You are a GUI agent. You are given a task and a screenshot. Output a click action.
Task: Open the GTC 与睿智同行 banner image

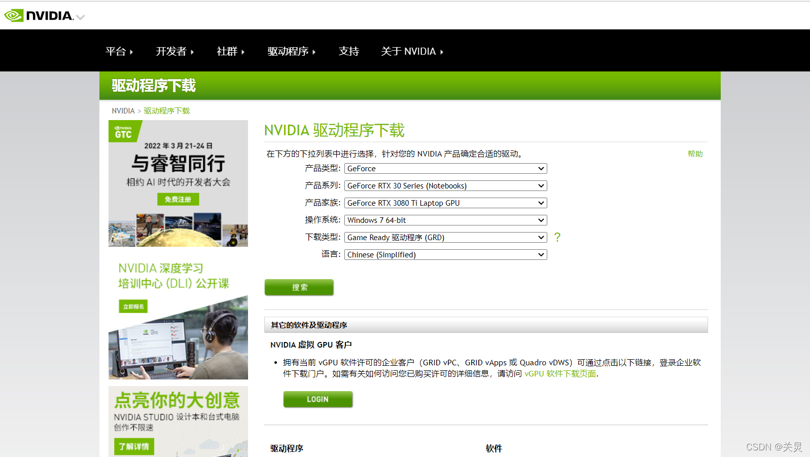pyautogui.click(x=178, y=183)
